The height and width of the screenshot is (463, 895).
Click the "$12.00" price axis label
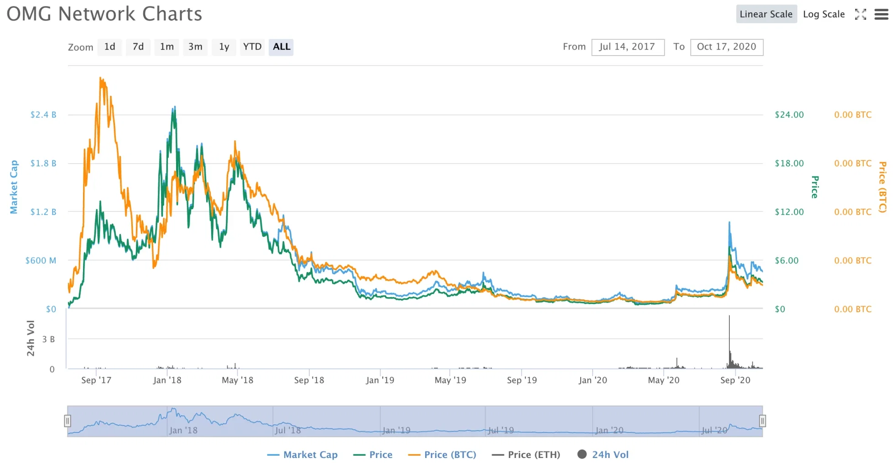click(x=789, y=212)
